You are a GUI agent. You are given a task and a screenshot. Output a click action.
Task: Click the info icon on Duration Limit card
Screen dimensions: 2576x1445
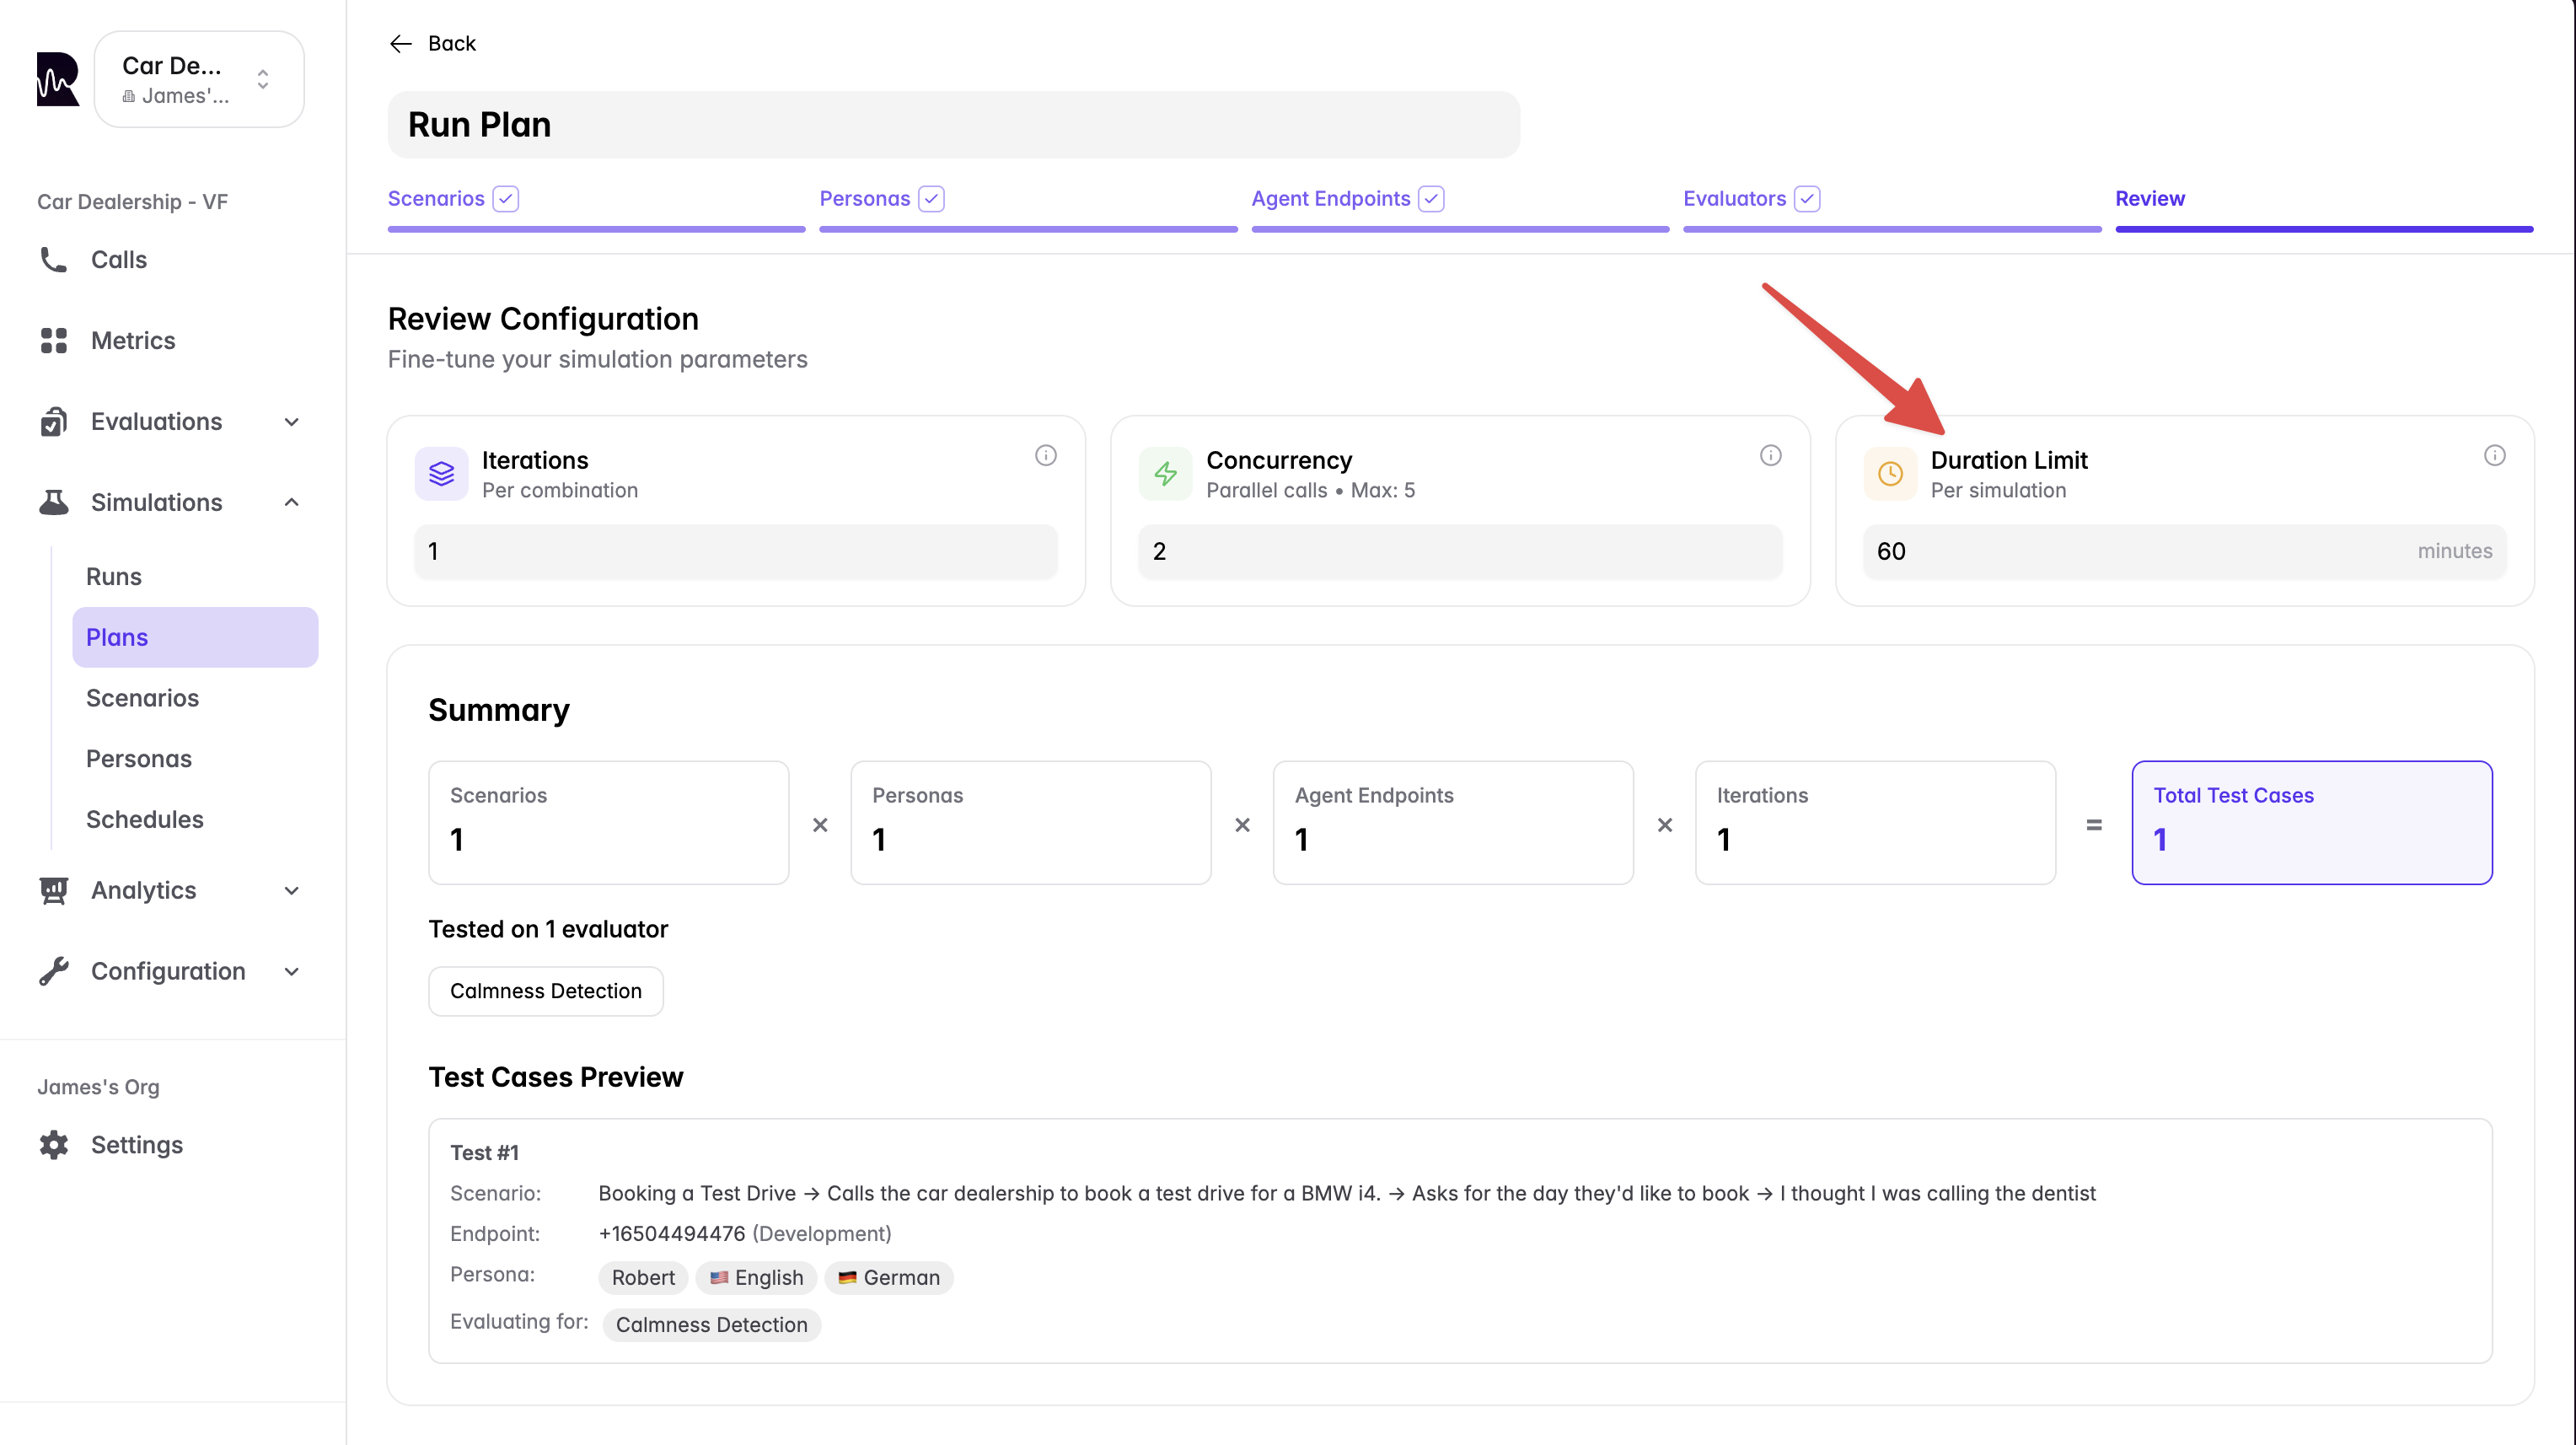2494,456
